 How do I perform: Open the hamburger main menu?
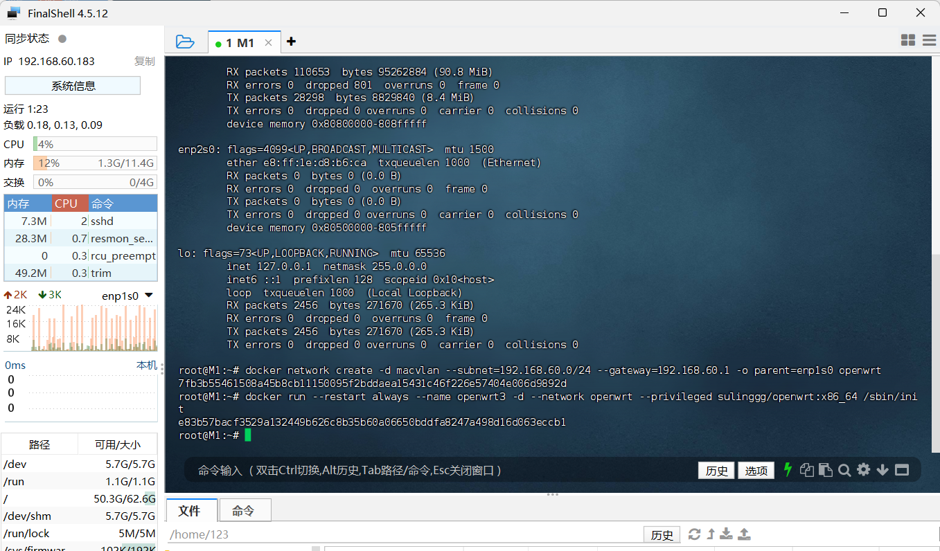point(929,41)
